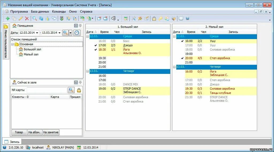Click the red X Delete record icon
Screen dimensions: 274x152
(x=27, y=18)
